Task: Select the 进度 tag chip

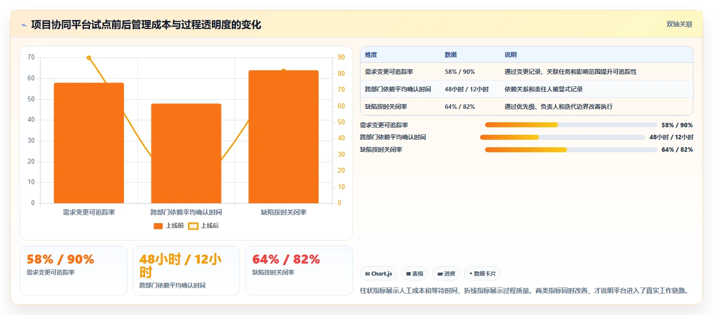Action: click(x=446, y=274)
